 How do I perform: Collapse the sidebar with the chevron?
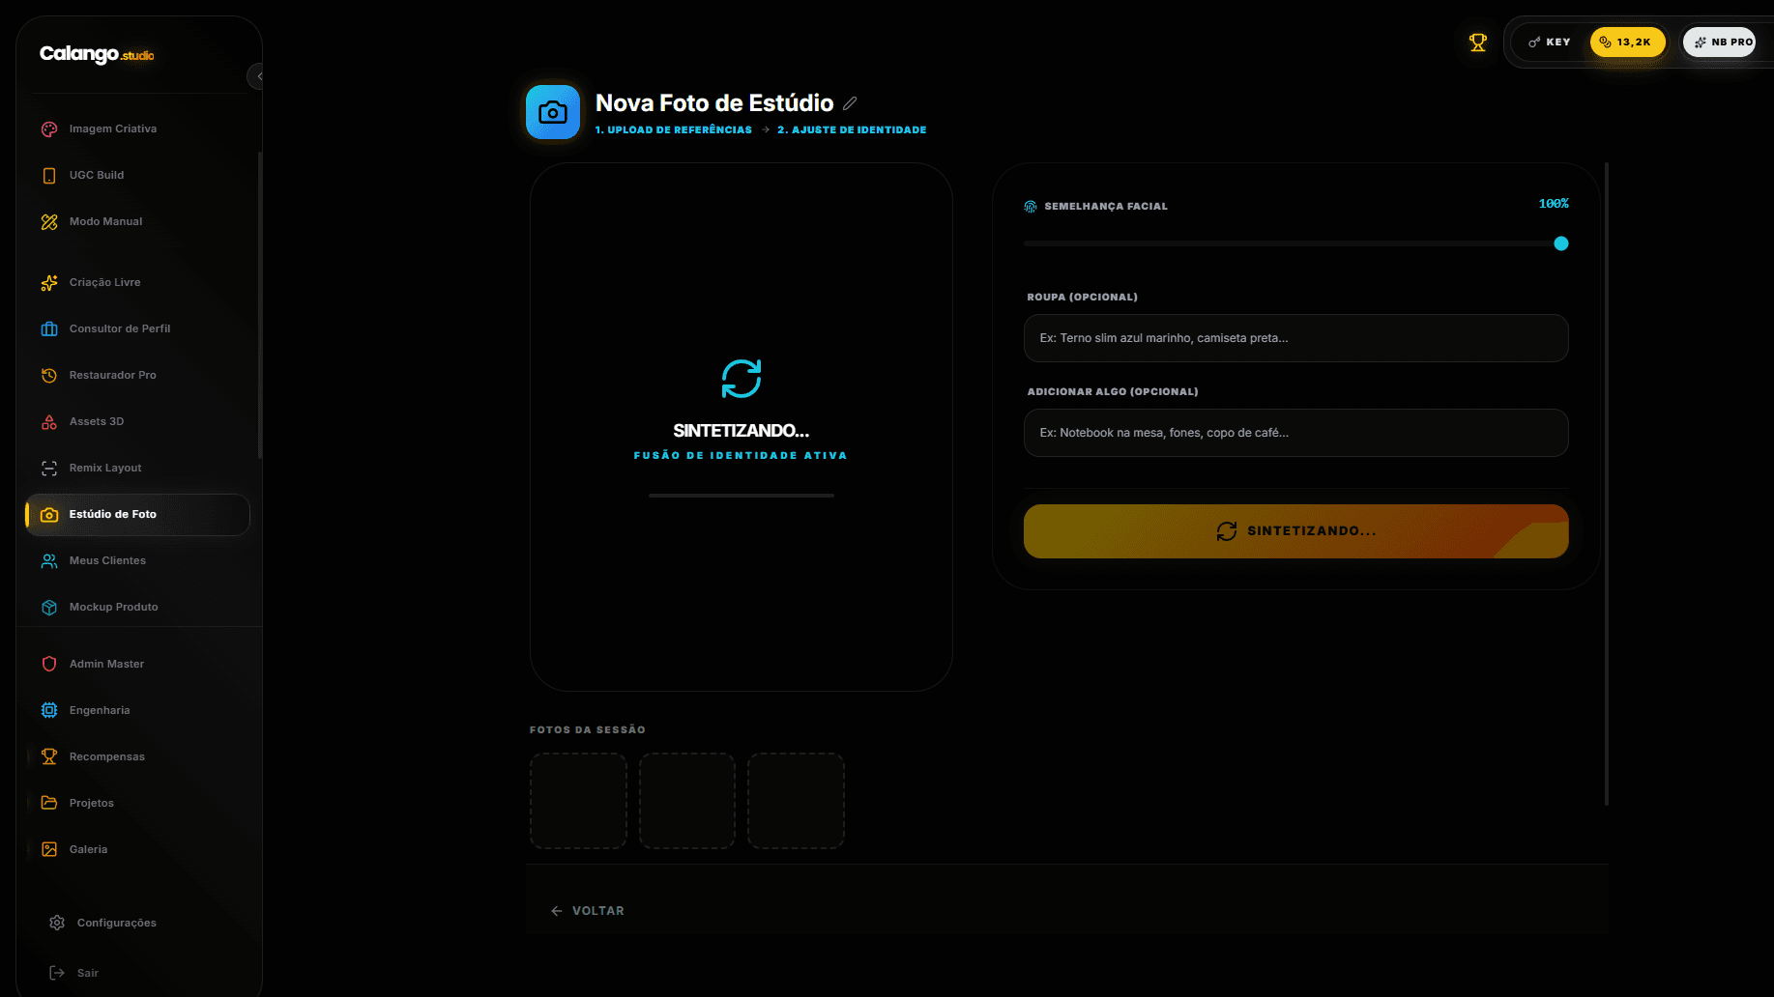tap(258, 76)
